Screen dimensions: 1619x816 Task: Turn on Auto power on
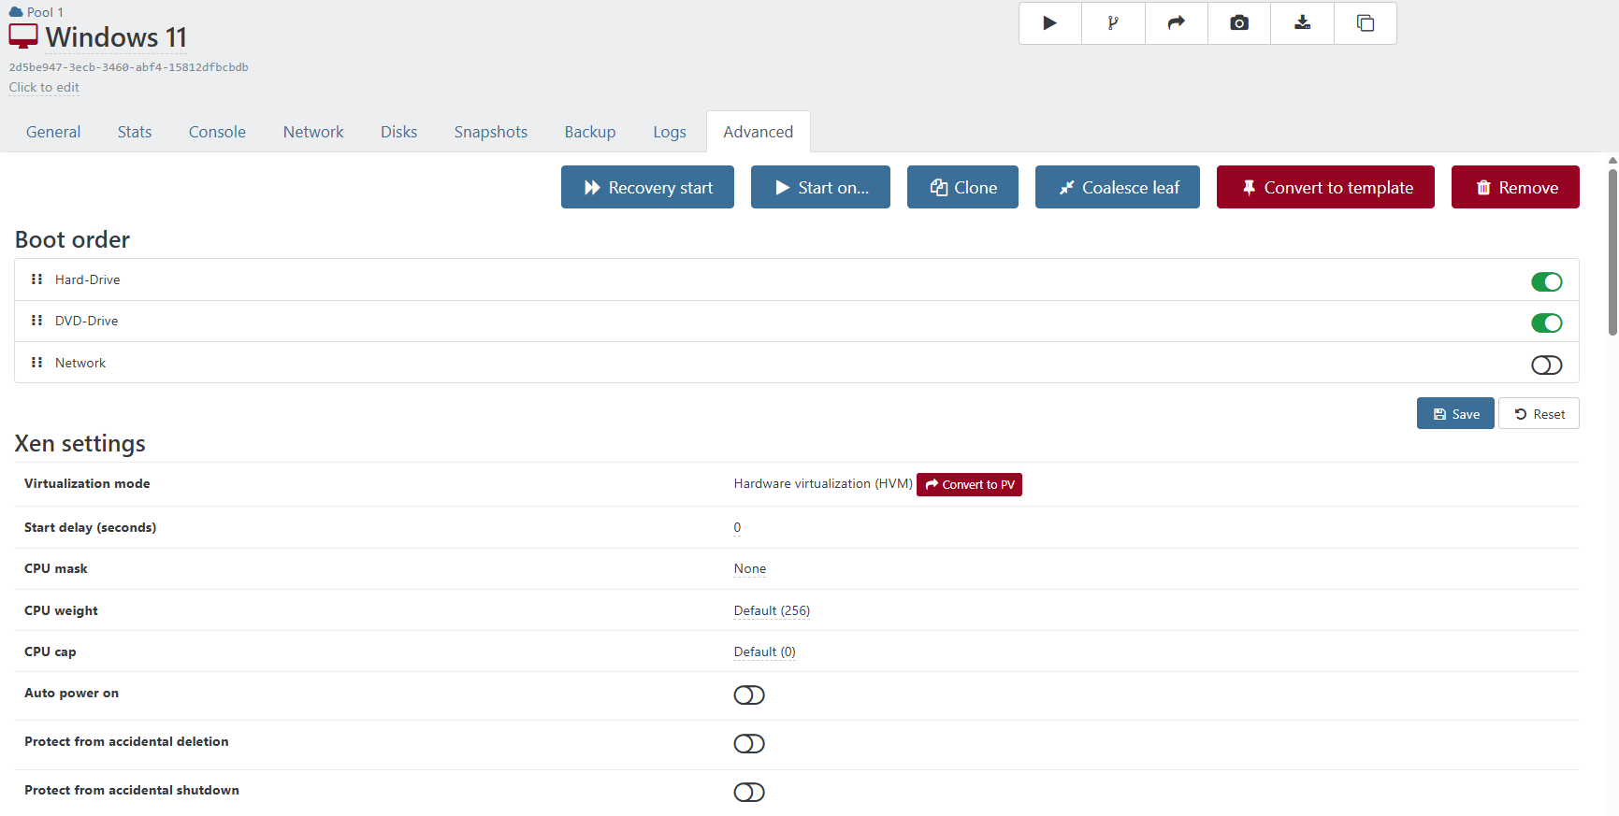[749, 694]
